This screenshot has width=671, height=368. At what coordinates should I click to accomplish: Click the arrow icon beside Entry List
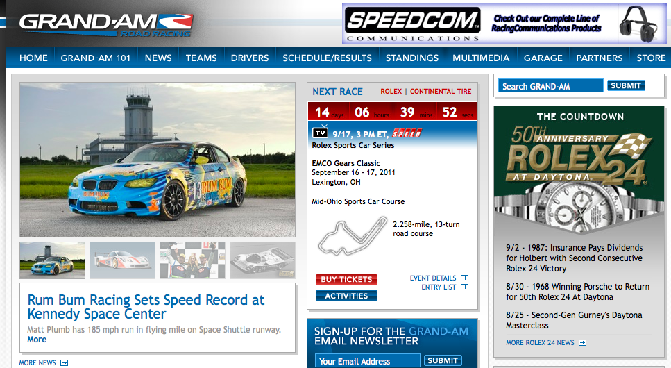pos(465,287)
